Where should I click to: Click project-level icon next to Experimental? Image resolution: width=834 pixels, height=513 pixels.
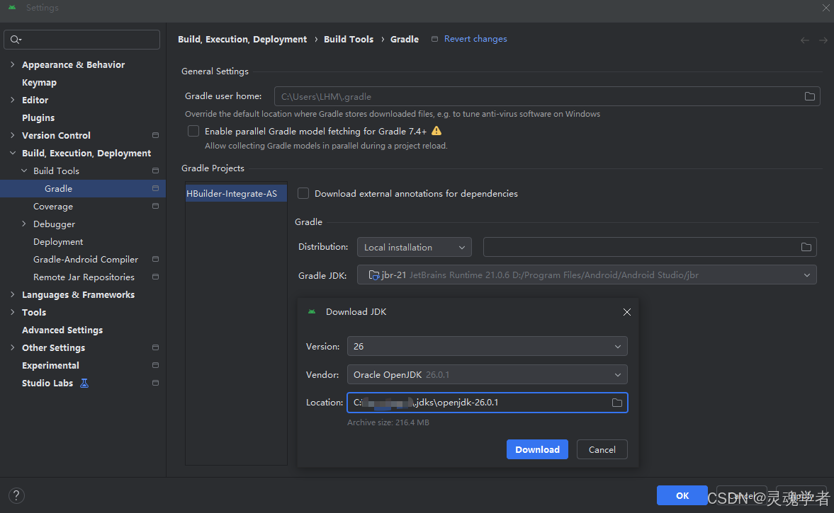[155, 365]
